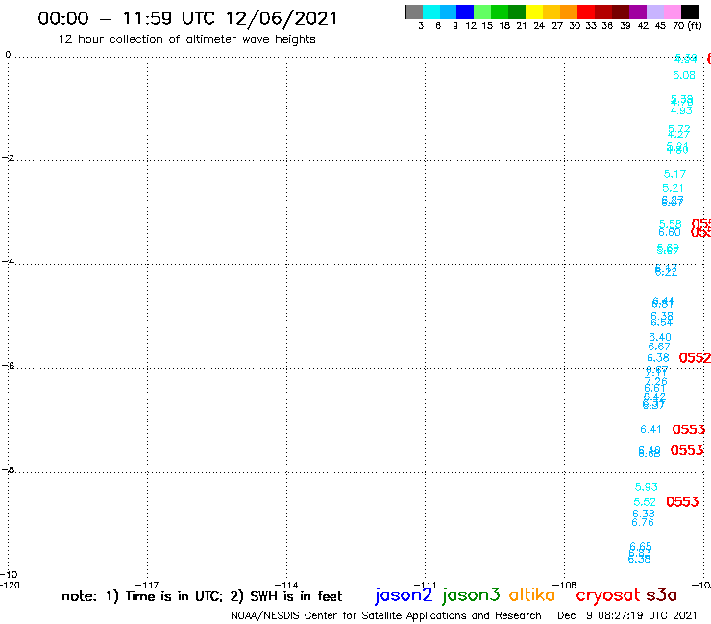Select wave height value 6.76
711x624 pixels.
coord(643,522)
